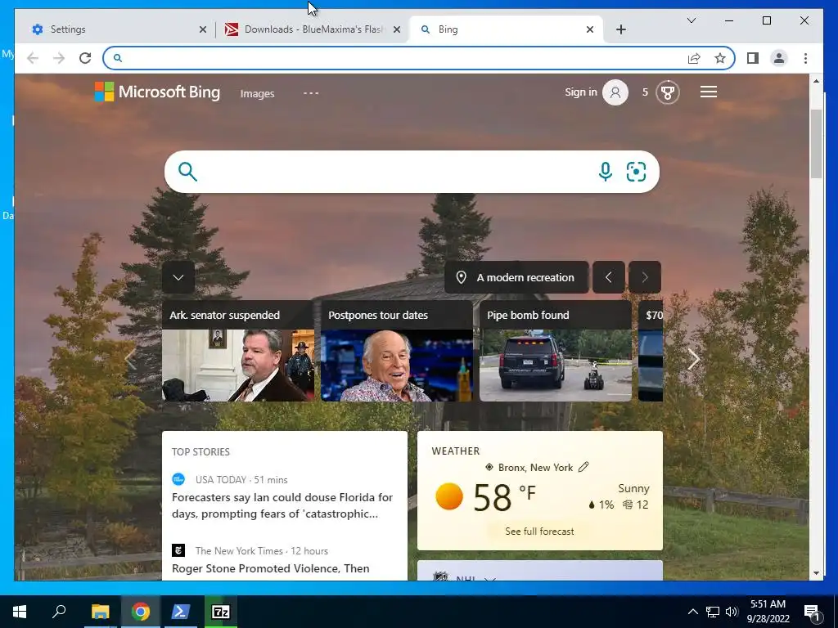Click the scrollbar down arrow
The height and width of the screenshot is (628, 838).
[816, 573]
